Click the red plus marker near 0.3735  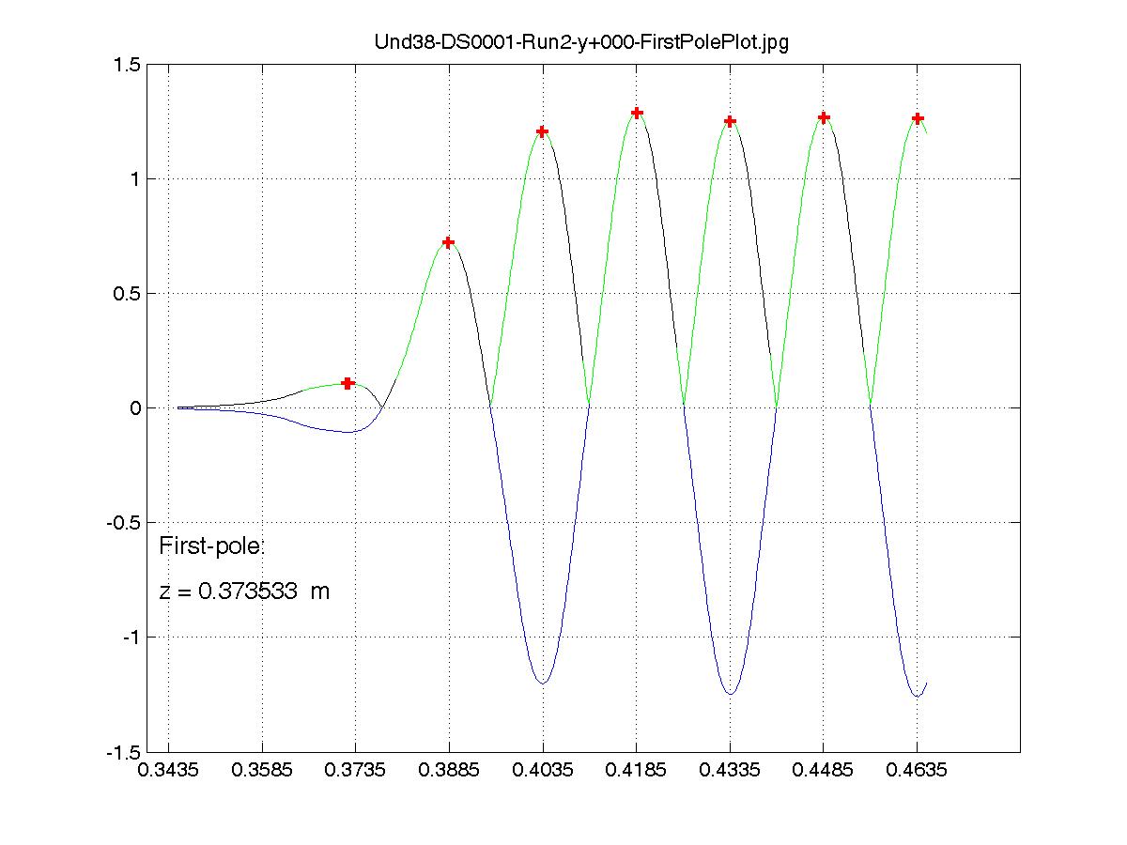pos(347,383)
